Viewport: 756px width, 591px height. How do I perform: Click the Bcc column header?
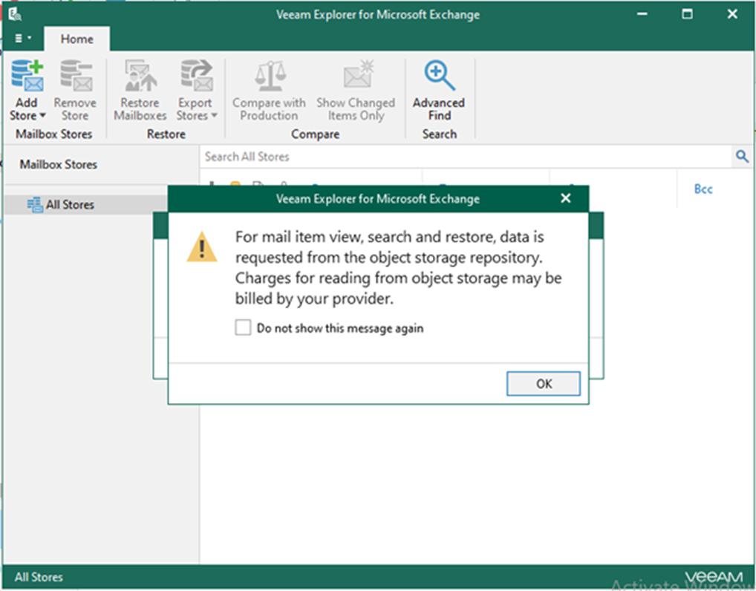[x=703, y=189]
